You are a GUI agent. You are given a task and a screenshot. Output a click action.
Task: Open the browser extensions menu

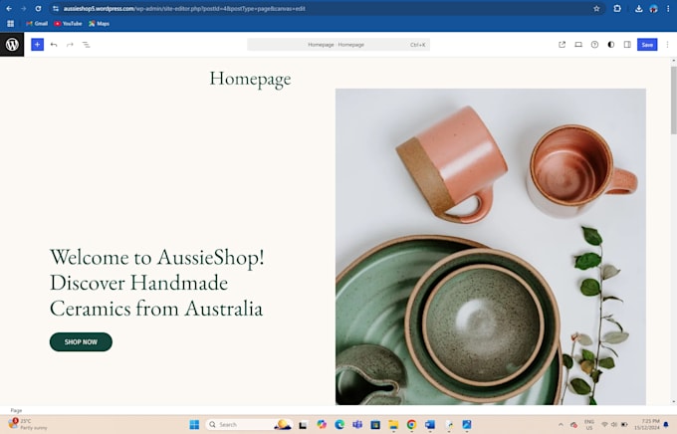tap(617, 8)
